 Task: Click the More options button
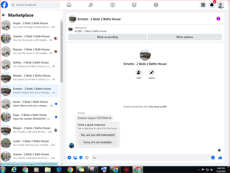[x=185, y=37]
